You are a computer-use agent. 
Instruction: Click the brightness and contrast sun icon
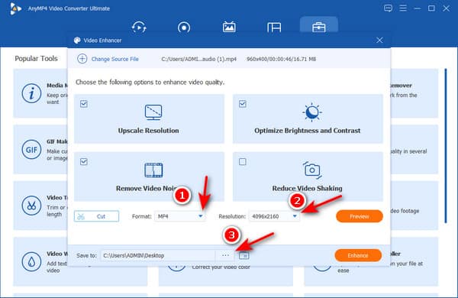312,112
